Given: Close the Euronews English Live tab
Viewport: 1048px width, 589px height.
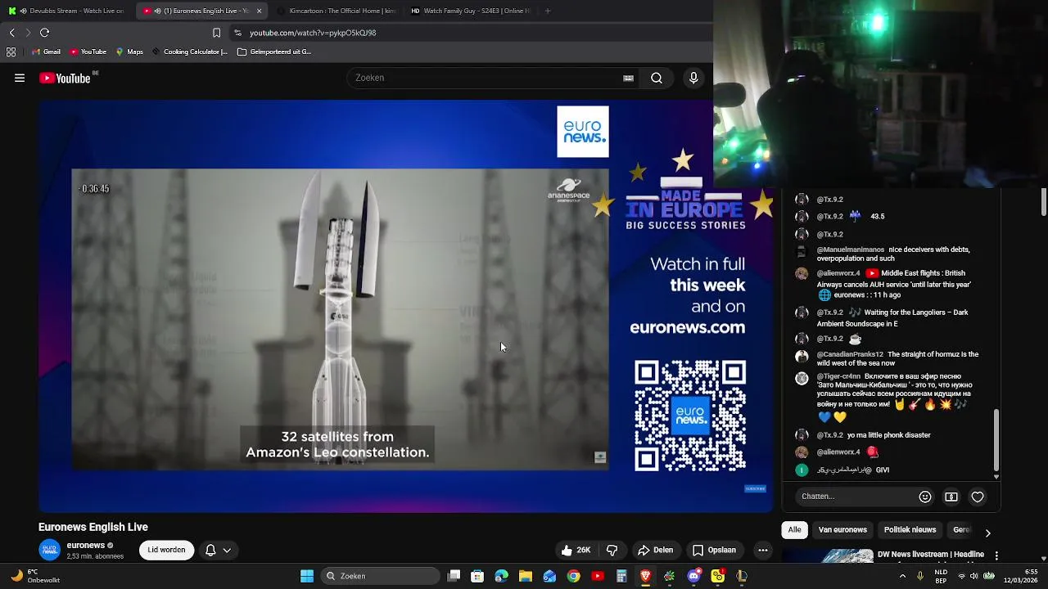Looking at the screenshot, I should point(260,11).
